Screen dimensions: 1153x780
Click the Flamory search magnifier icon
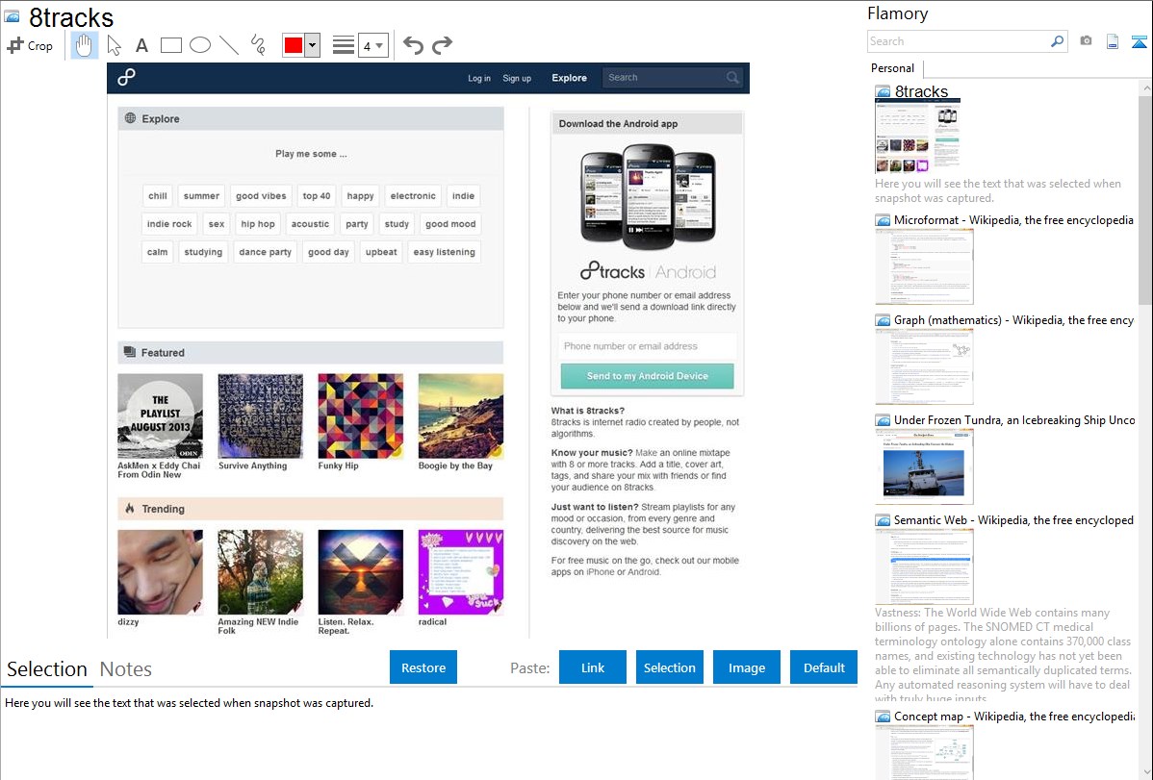1057,41
